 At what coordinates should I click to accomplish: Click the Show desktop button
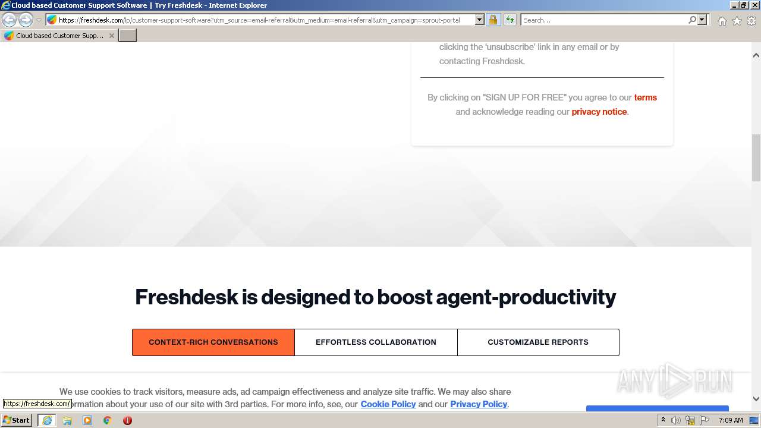(754, 420)
